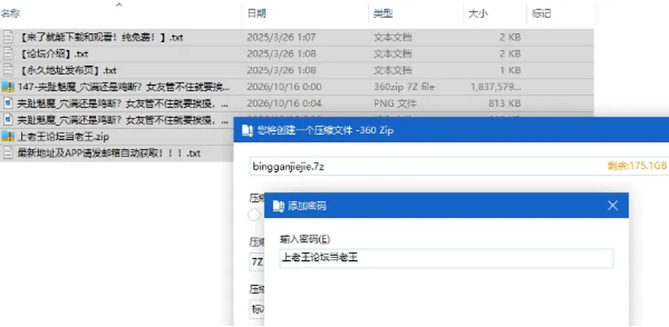Click the size cell starting 1,837,579

pos(495,87)
